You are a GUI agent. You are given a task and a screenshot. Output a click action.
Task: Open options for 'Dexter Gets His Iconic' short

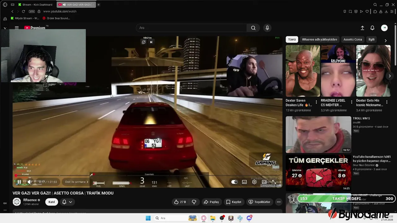(387, 102)
